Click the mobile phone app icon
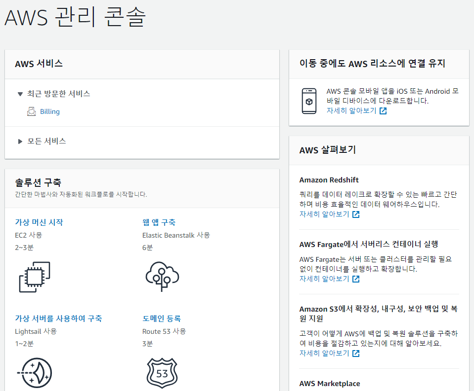 [x=309, y=101]
